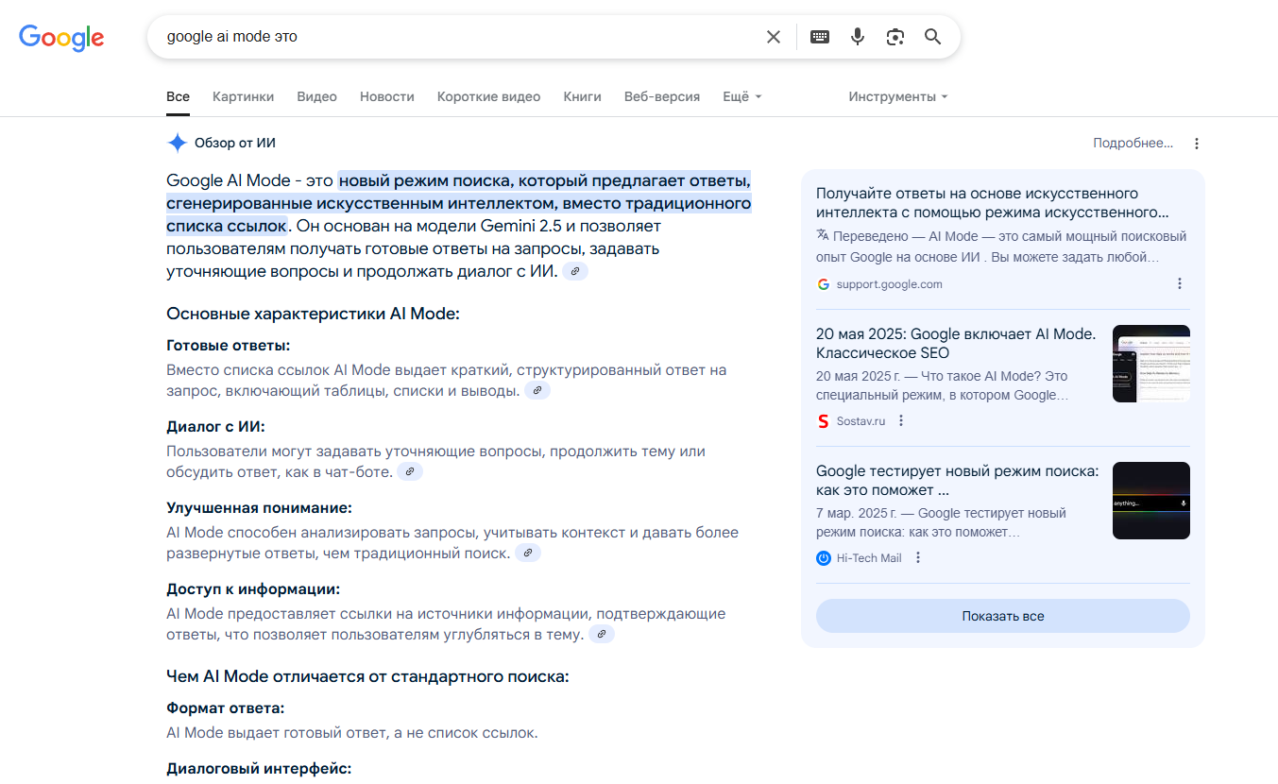
Task: Open the 'Инструменты' dropdown
Action: tap(897, 96)
